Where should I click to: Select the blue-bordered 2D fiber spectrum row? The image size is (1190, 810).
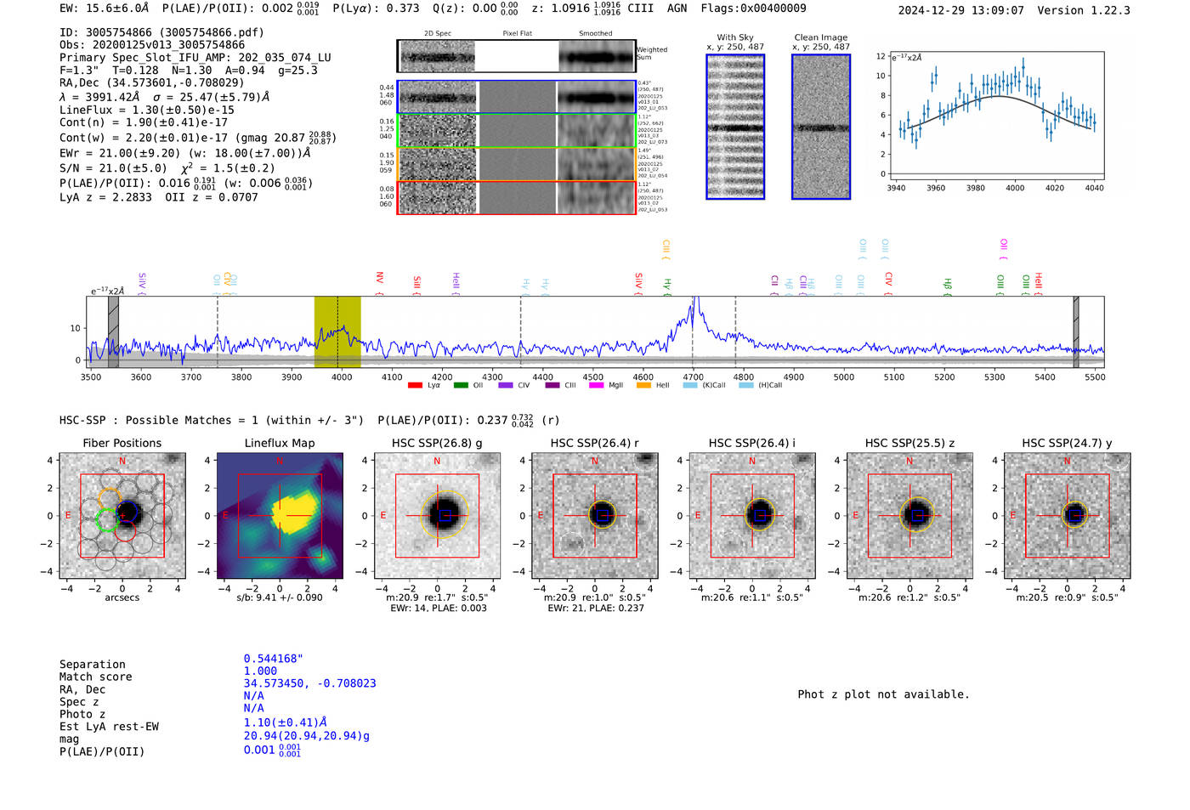[517, 98]
